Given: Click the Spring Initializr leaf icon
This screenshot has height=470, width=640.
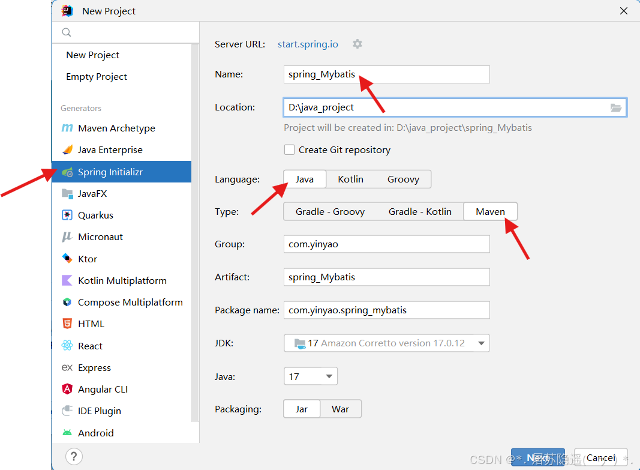Looking at the screenshot, I should 67,172.
